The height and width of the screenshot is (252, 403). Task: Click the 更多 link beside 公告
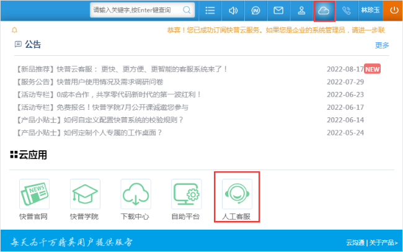tap(382, 45)
